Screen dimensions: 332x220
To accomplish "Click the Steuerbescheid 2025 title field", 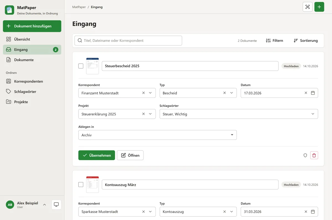I will tap(190, 66).
